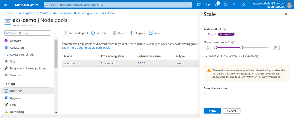294x118 pixels.
Task: Open the notifications bell
Action: 217,5
